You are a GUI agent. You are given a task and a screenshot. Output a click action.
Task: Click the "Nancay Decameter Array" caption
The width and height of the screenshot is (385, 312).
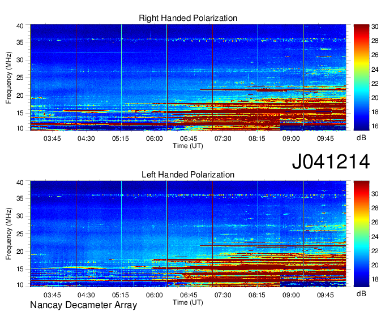pos(83,305)
